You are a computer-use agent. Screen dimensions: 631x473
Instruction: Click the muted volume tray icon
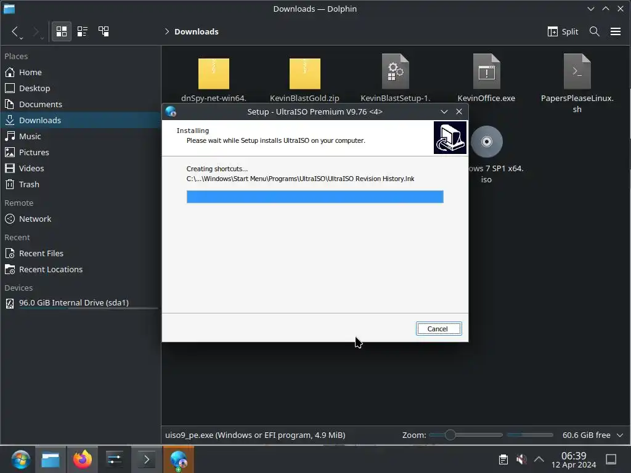point(521,459)
